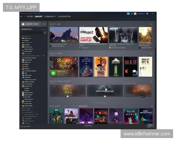
Task: Show next Recent Friend Activity items
Action: tap(151, 81)
